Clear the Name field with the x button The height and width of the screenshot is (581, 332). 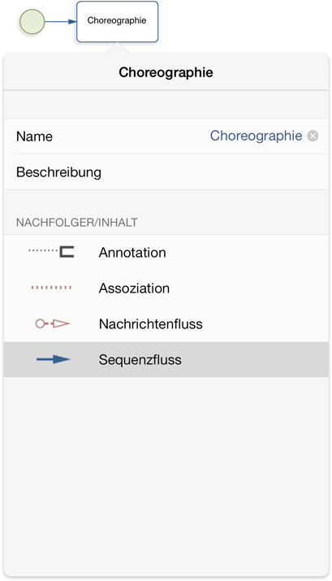[x=313, y=136]
